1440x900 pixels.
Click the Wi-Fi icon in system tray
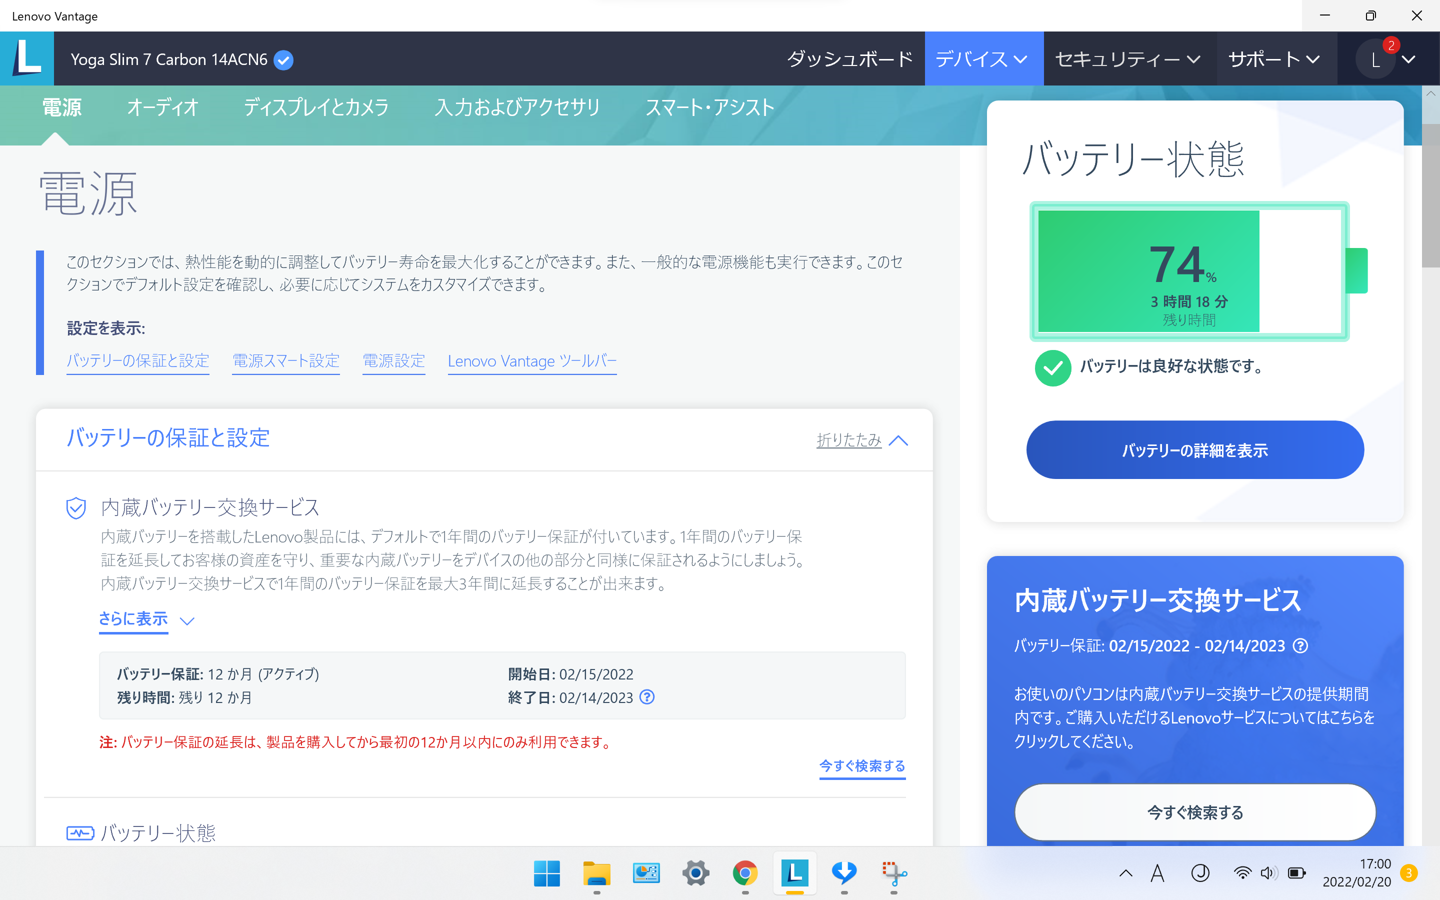point(1242,873)
